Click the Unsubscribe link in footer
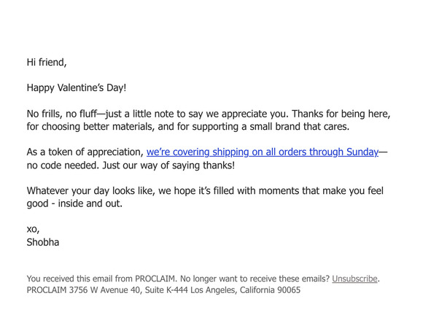This screenshot has width=423, height=331. tap(354, 279)
